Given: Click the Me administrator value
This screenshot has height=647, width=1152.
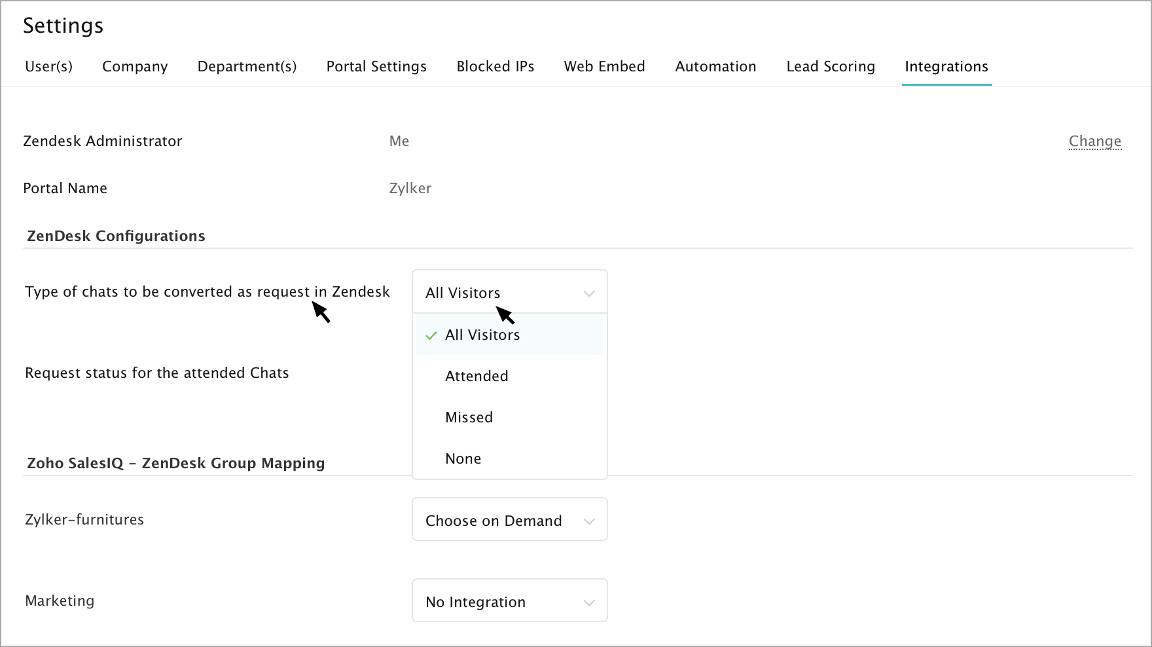Looking at the screenshot, I should (399, 141).
